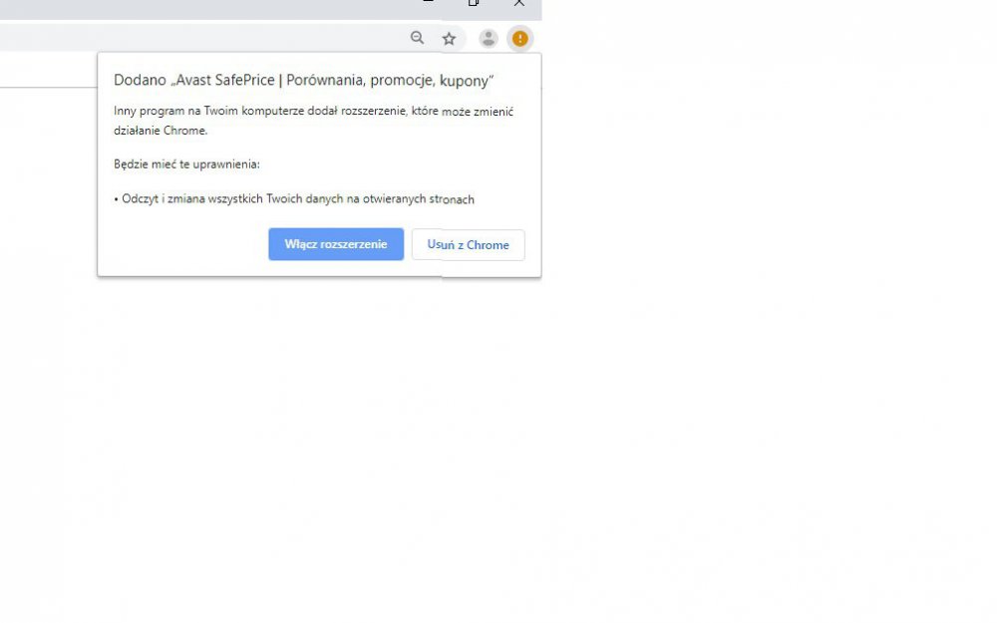Select the Avast SafePrice dialog title text
997x623 pixels.
point(304,81)
